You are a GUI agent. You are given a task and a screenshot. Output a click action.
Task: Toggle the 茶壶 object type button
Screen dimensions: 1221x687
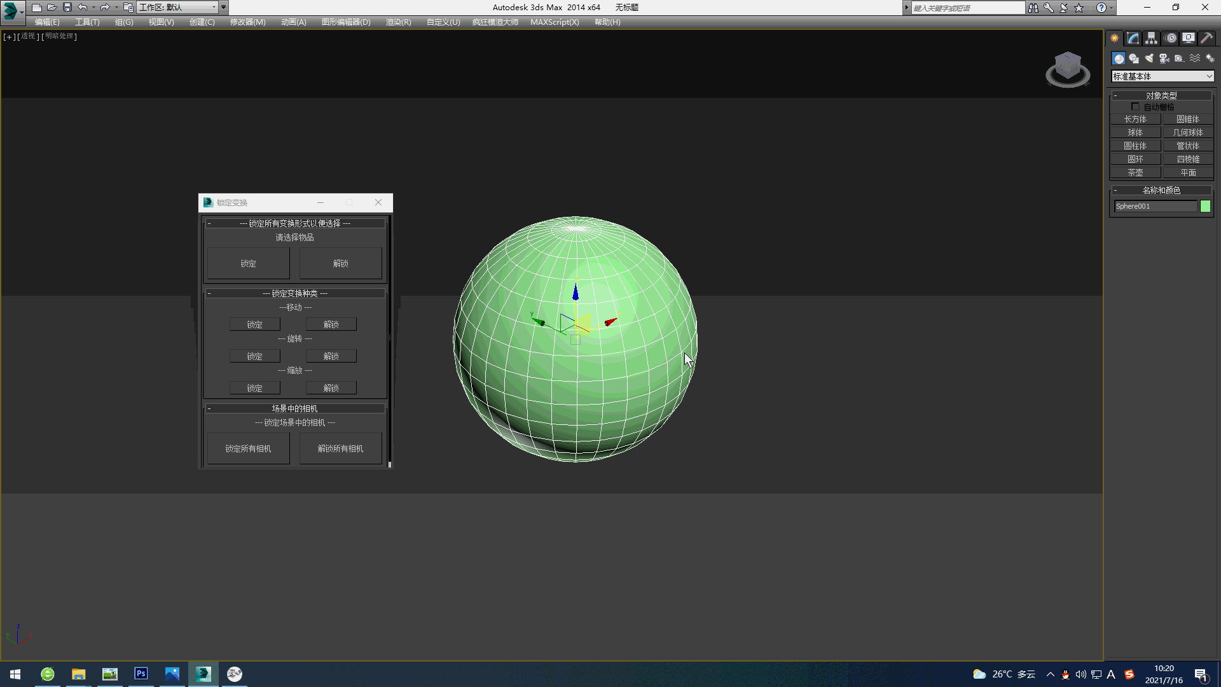pyautogui.click(x=1135, y=172)
